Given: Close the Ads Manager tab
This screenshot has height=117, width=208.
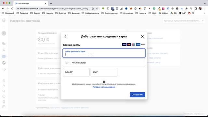Looking at the screenshot, I should coord(45,4).
